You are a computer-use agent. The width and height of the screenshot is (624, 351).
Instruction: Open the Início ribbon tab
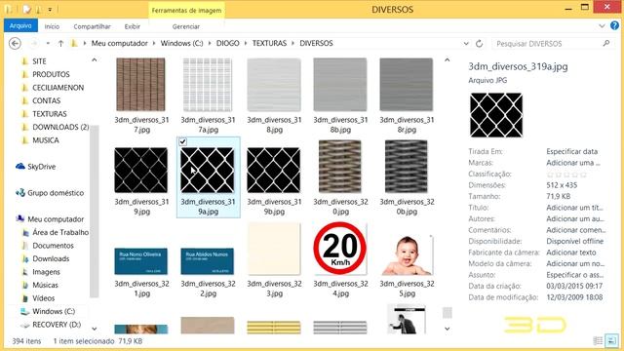point(52,26)
